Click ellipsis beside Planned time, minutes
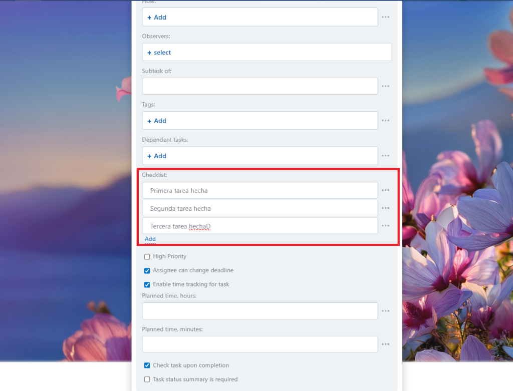This screenshot has height=391, width=513. tap(385, 344)
